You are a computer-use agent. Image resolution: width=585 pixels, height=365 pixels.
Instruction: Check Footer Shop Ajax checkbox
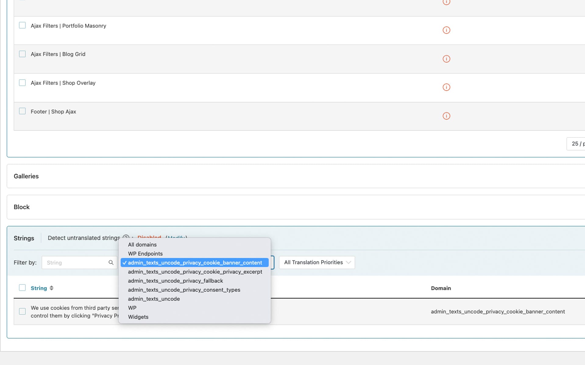click(22, 111)
